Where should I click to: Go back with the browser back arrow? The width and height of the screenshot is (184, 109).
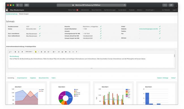[x=18, y=5]
